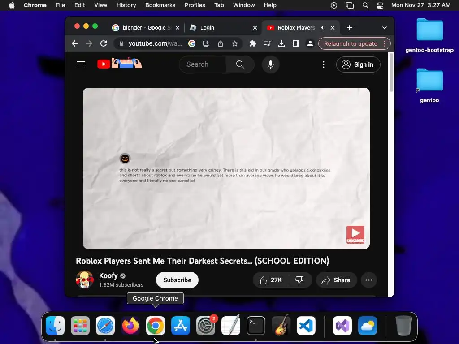Image resolution: width=459 pixels, height=344 pixels.
Task: Click the video player area
Action: click(226, 168)
